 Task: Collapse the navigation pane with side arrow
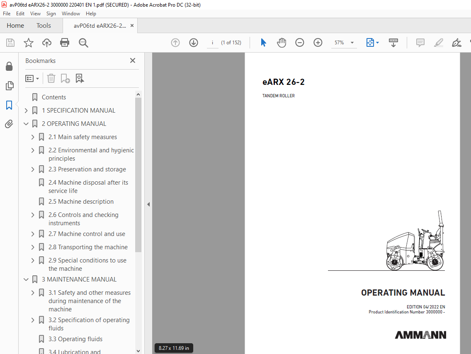[148, 204]
